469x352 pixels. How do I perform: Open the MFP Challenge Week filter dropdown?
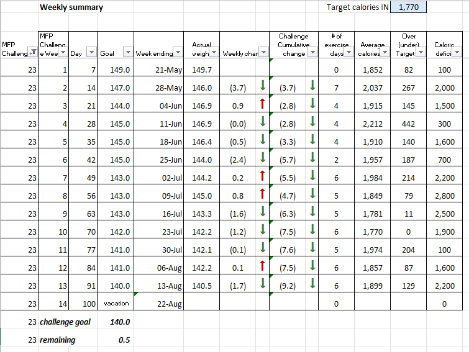point(63,52)
